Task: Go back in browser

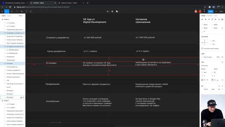Action: 2,7
